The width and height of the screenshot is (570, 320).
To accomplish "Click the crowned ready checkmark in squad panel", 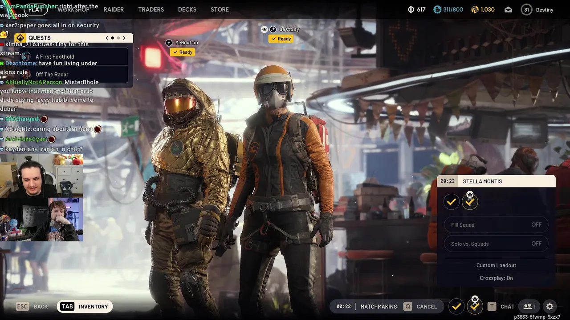I will [x=470, y=202].
